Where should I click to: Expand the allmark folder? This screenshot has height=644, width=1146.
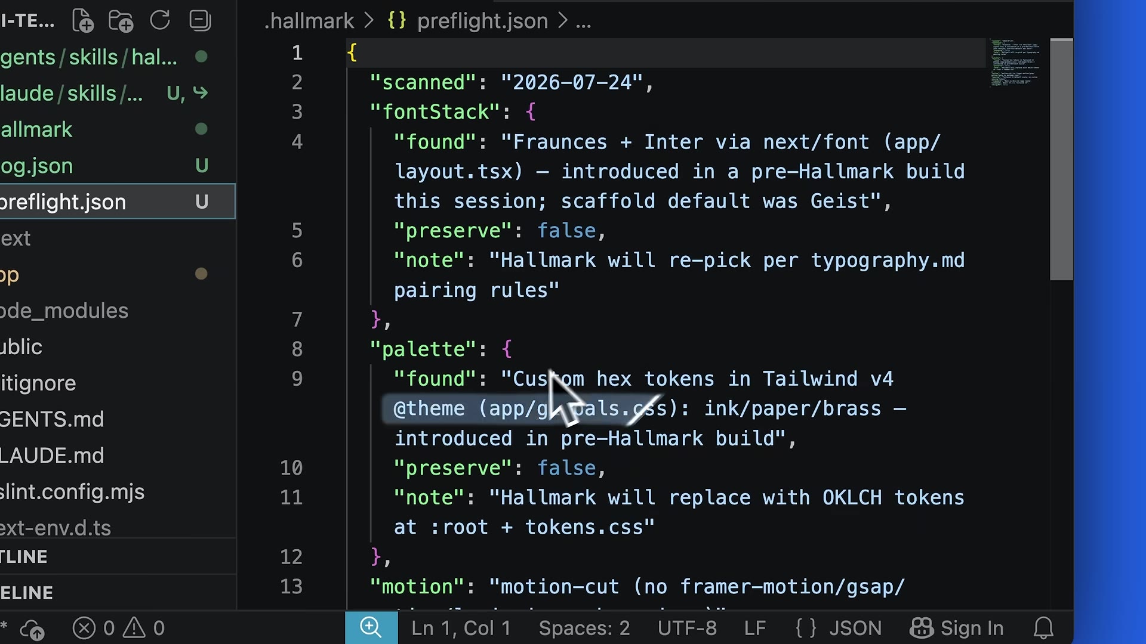(x=118, y=129)
